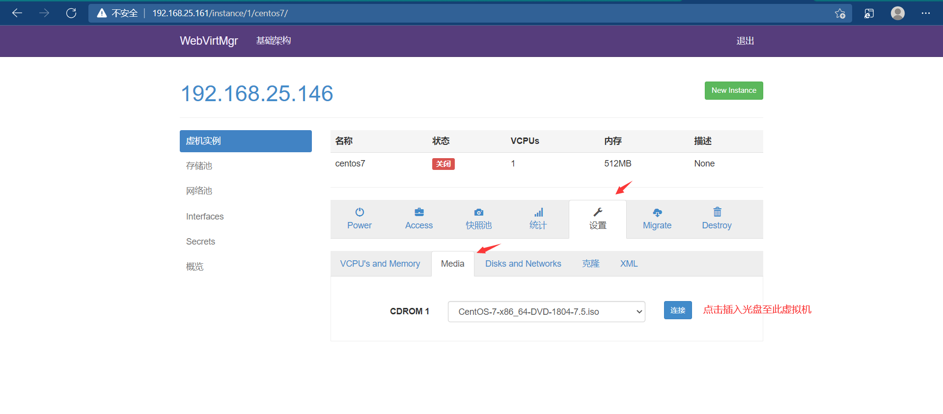Click the 内存 column header
This screenshot has width=943, height=414.
click(613, 141)
